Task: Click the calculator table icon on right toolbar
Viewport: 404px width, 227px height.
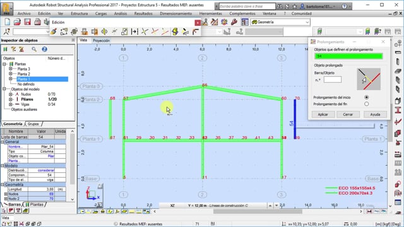Action: click(398, 202)
